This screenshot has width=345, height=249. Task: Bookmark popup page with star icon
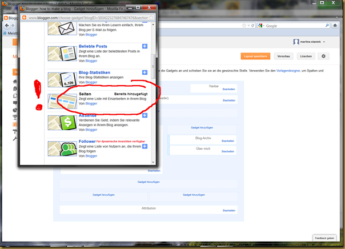(x=151, y=18)
